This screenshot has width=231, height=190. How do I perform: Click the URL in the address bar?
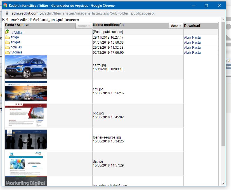click(x=83, y=13)
